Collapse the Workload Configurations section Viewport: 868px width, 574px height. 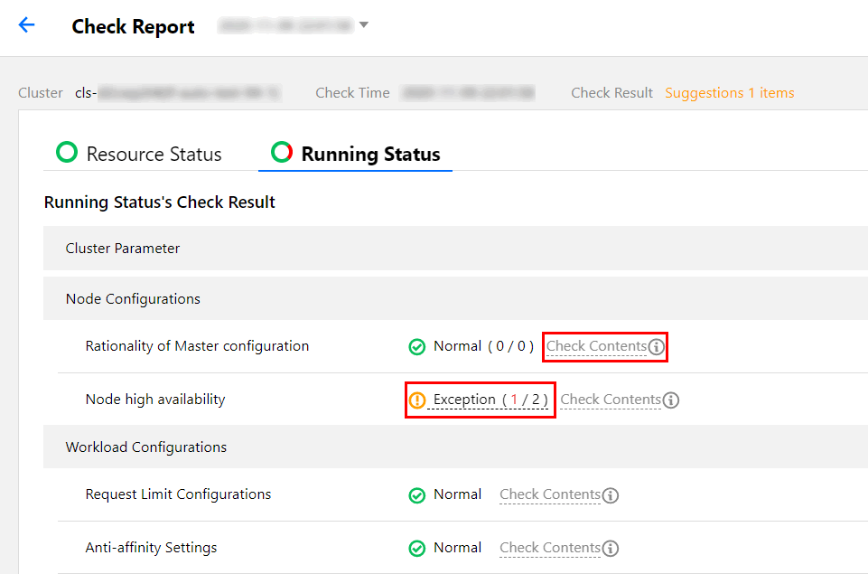tap(145, 447)
